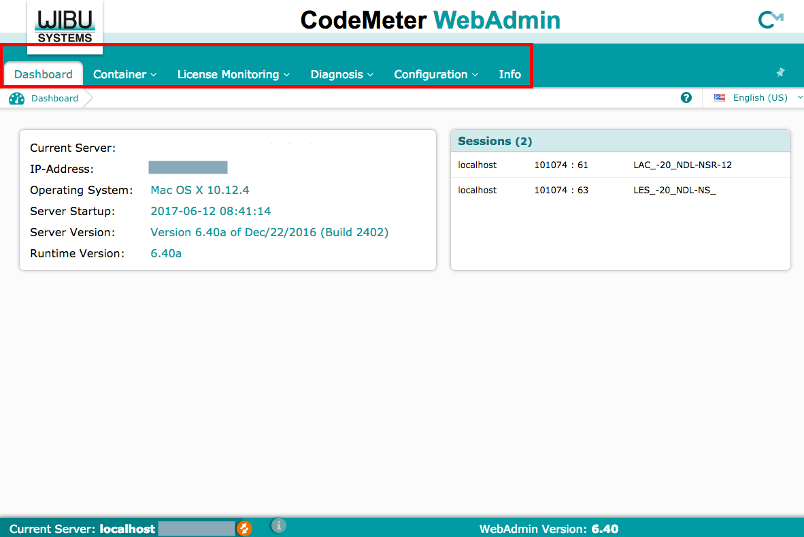Click the CodeMeter WebAdmin title
804x537 pixels.
coord(430,20)
